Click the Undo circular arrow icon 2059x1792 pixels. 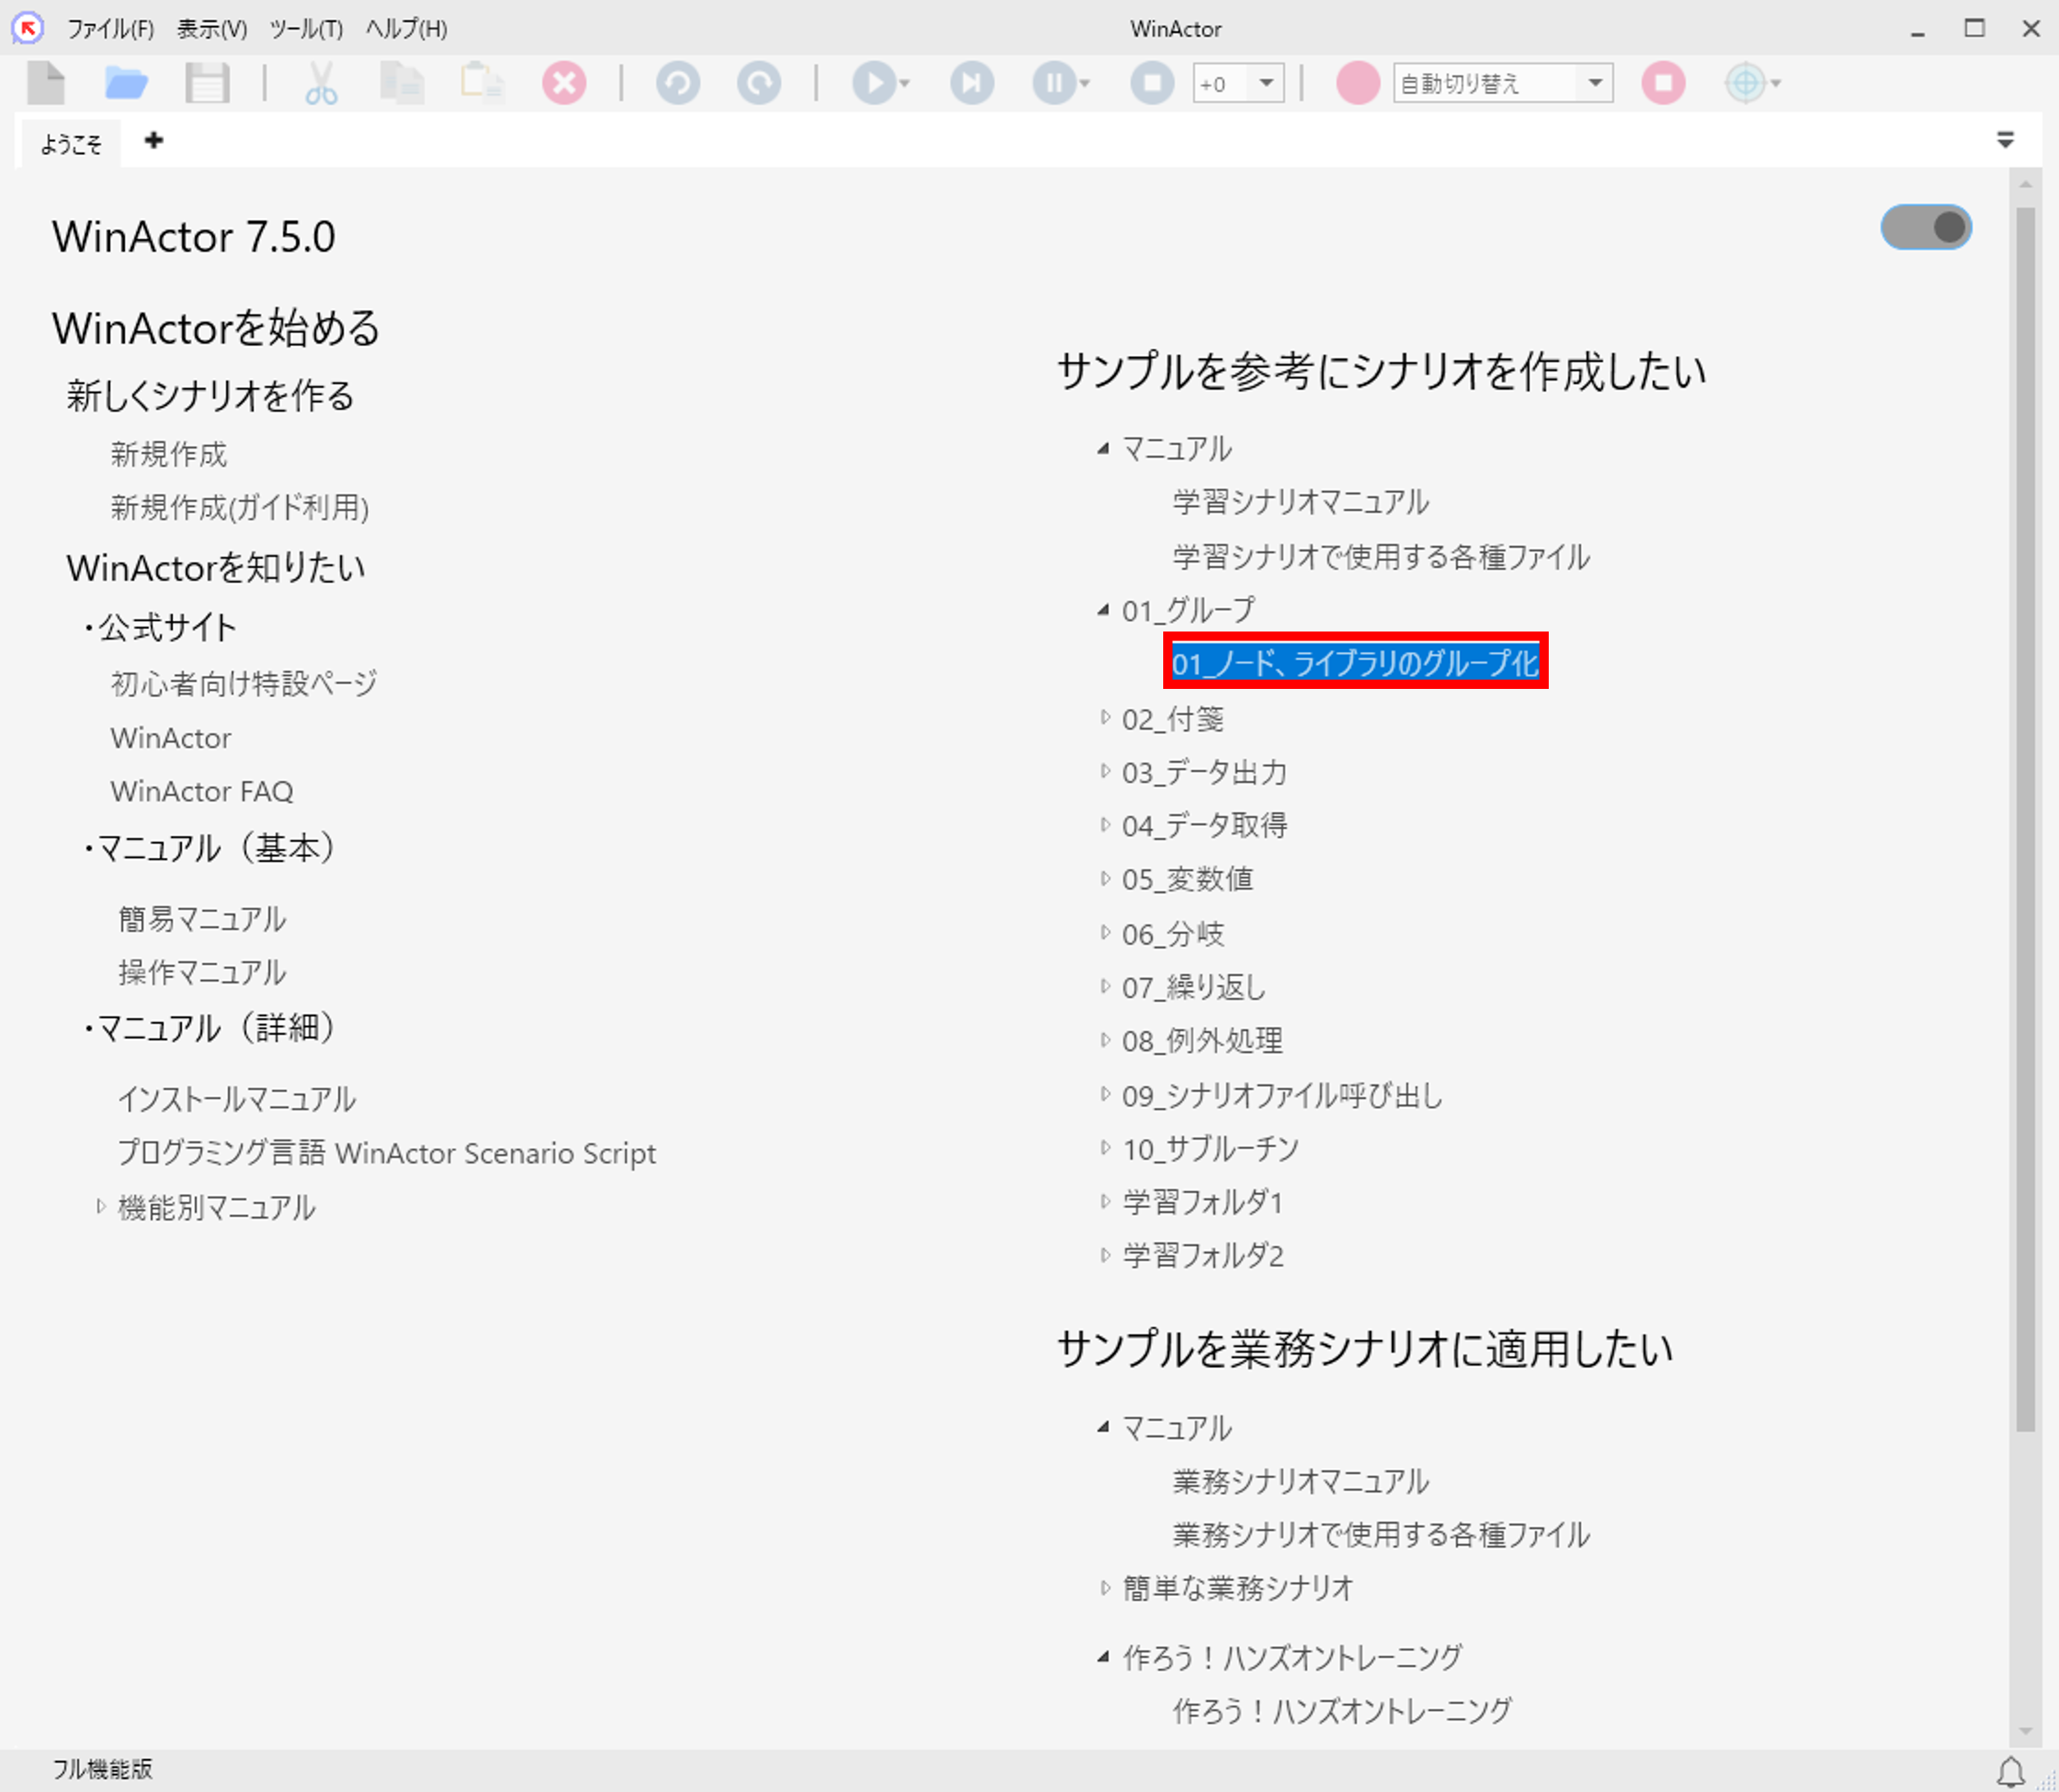tap(678, 83)
